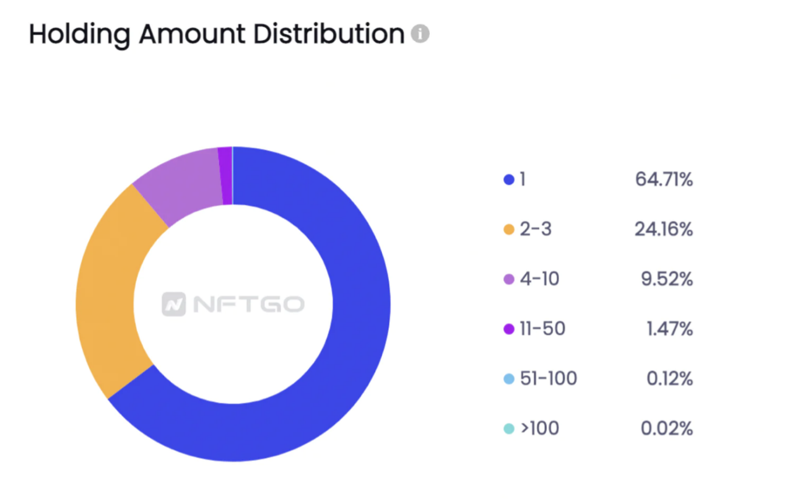787x501 pixels.
Task: Click the 0.02% percentage value
Action: pyautogui.click(x=667, y=429)
